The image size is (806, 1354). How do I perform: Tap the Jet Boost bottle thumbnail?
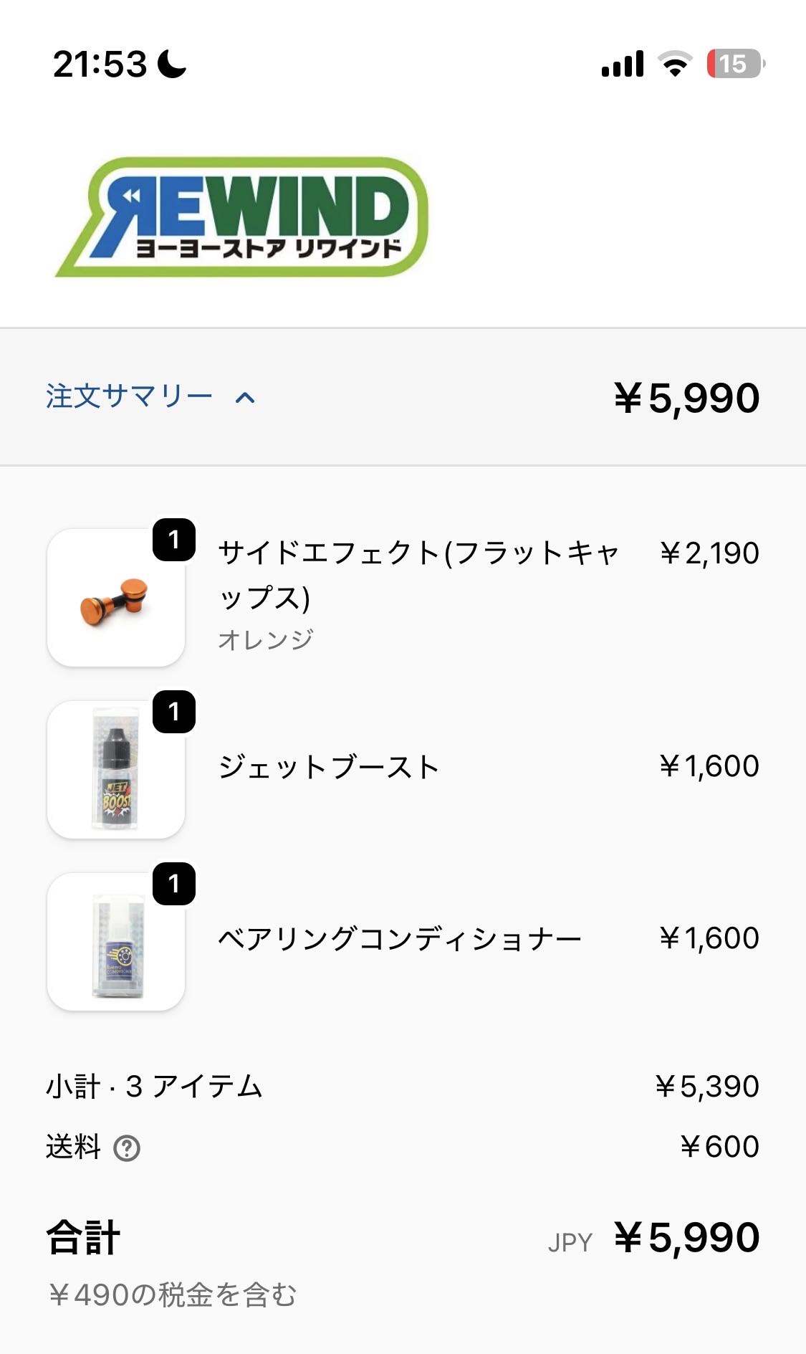[115, 769]
